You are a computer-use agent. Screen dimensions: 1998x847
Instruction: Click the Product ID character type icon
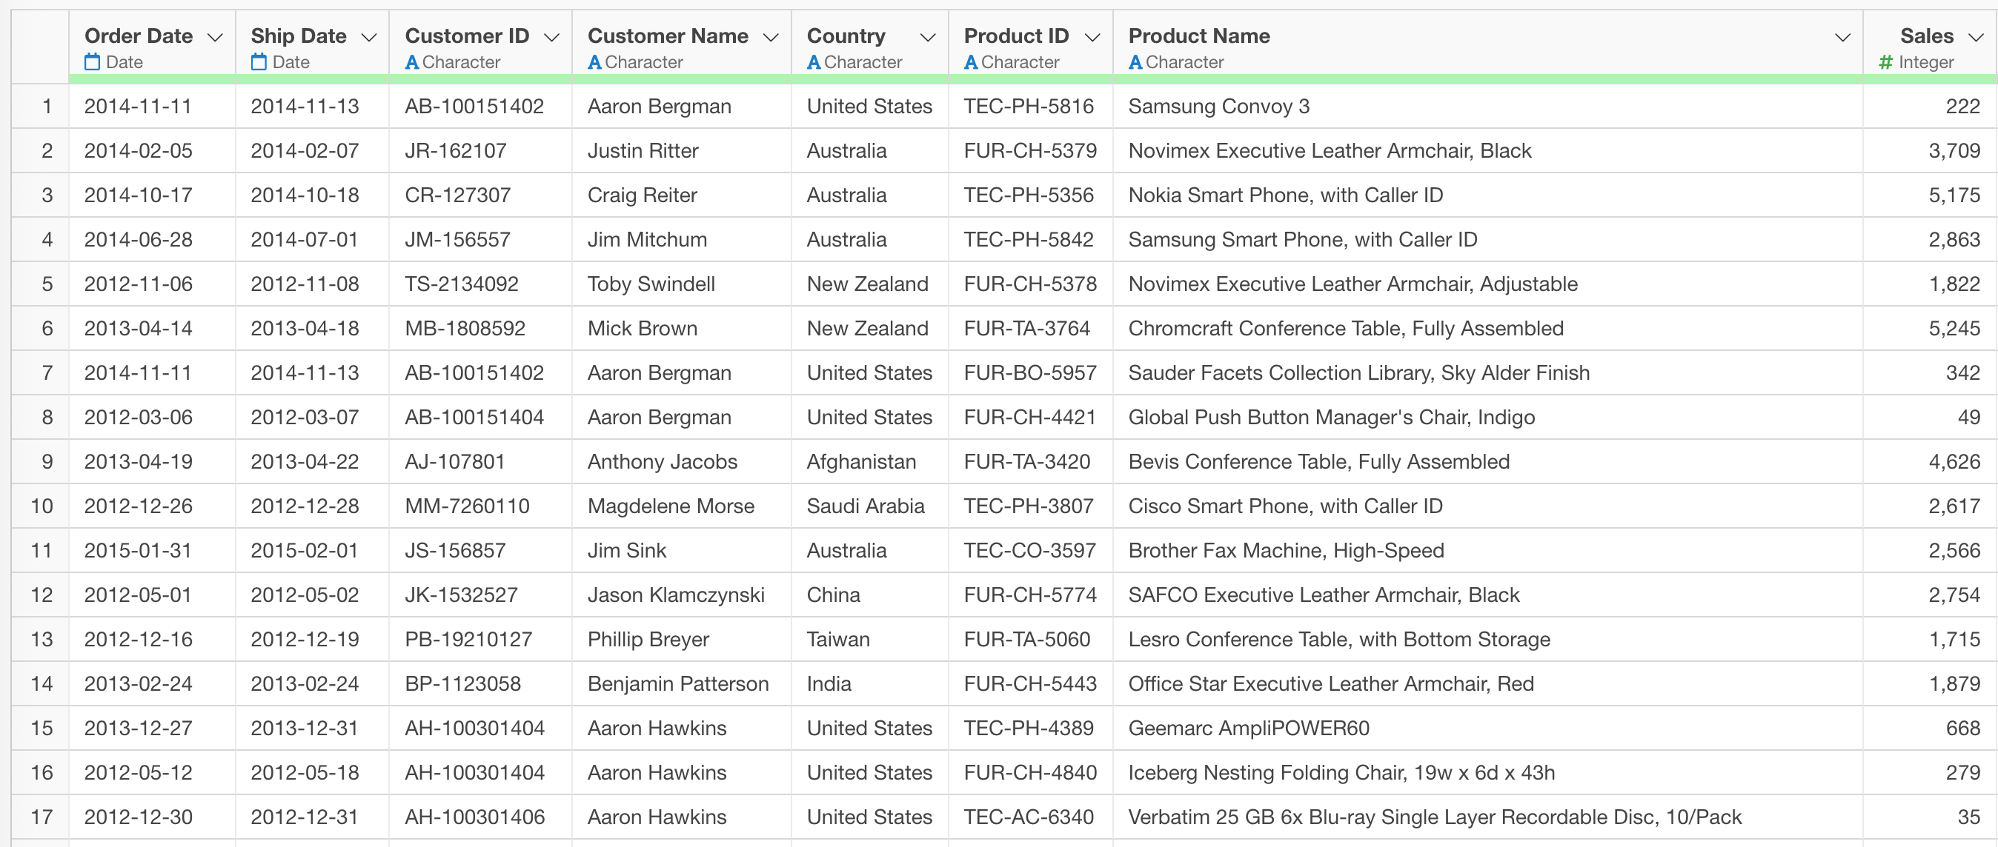(970, 62)
